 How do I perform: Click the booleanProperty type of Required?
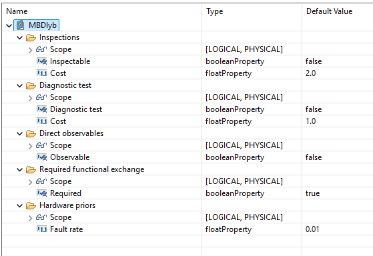pyautogui.click(x=235, y=193)
